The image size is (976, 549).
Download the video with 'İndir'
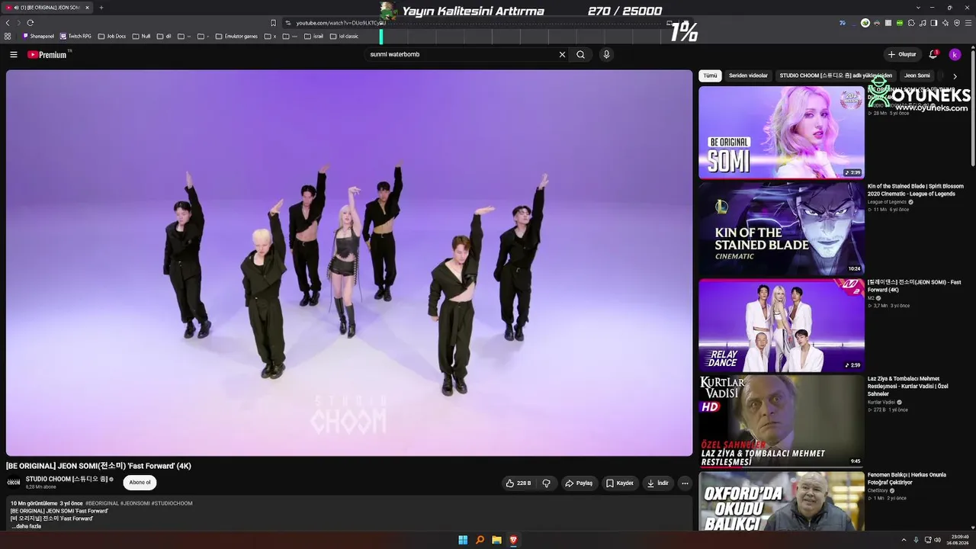(x=657, y=483)
